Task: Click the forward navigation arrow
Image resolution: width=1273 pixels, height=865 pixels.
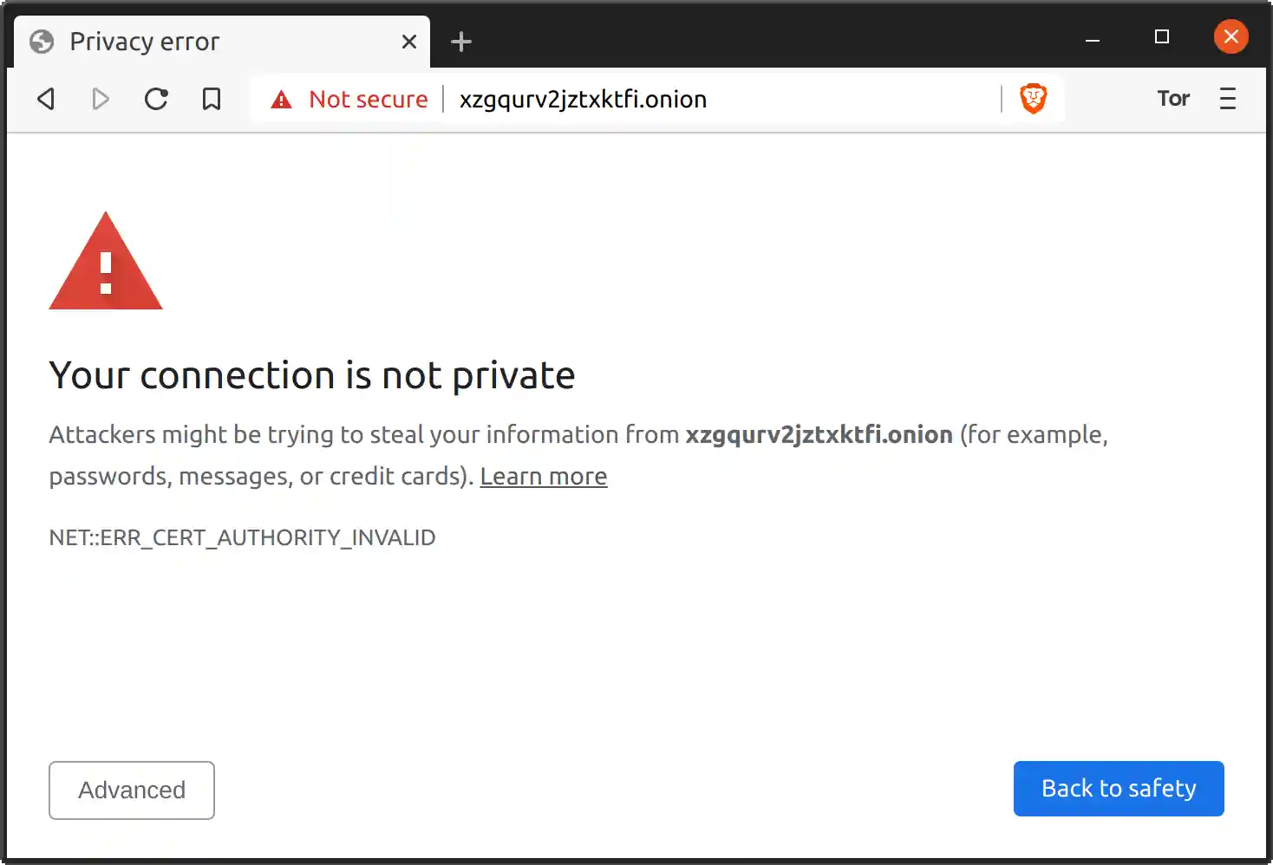Action: click(x=101, y=99)
